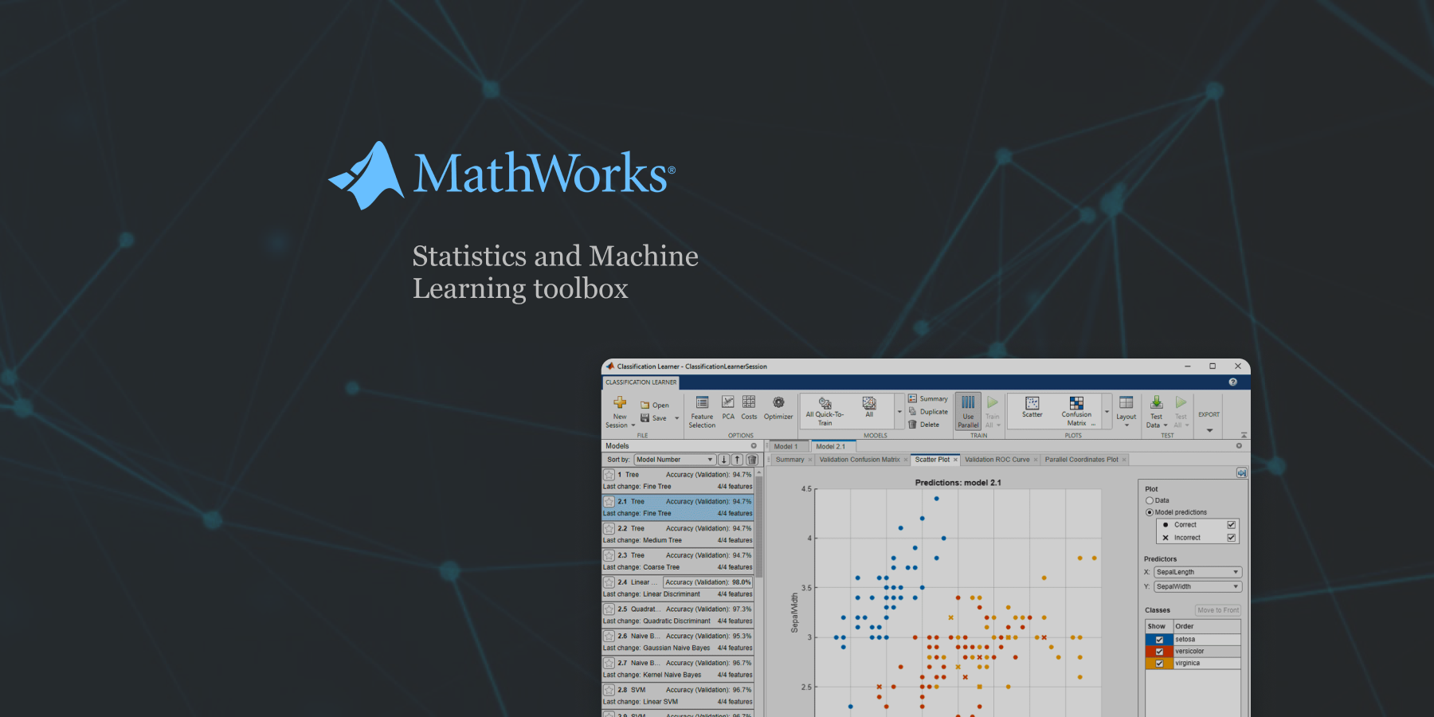
Task: Select model 2.5 Quadratic Discriminant
Action: tap(678, 615)
